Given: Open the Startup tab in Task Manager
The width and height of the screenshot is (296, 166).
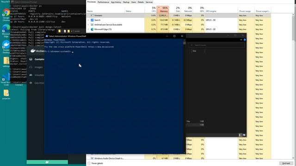Looking at the screenshot, I should (x=126, y=2).
